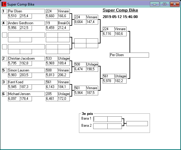Select the Per Olsen name field in round one
Viewport: 181px width, 150px height.
(x=26, y=12)
